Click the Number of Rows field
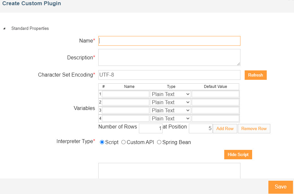Screen dimensions: 294x194 pyautogui.click(x=151, y=128)
